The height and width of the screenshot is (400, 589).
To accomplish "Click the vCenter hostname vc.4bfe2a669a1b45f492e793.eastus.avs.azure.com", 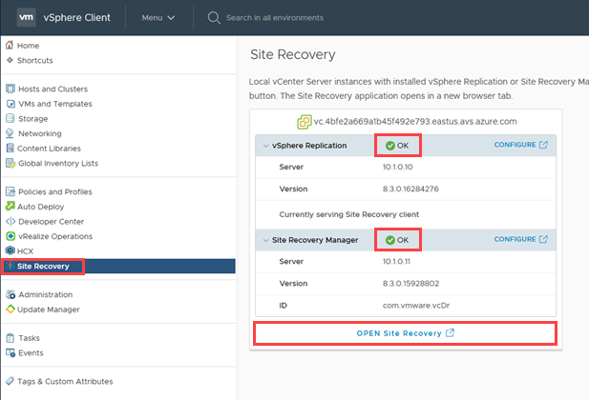I will pyautogui.click(x=415, y=122).
